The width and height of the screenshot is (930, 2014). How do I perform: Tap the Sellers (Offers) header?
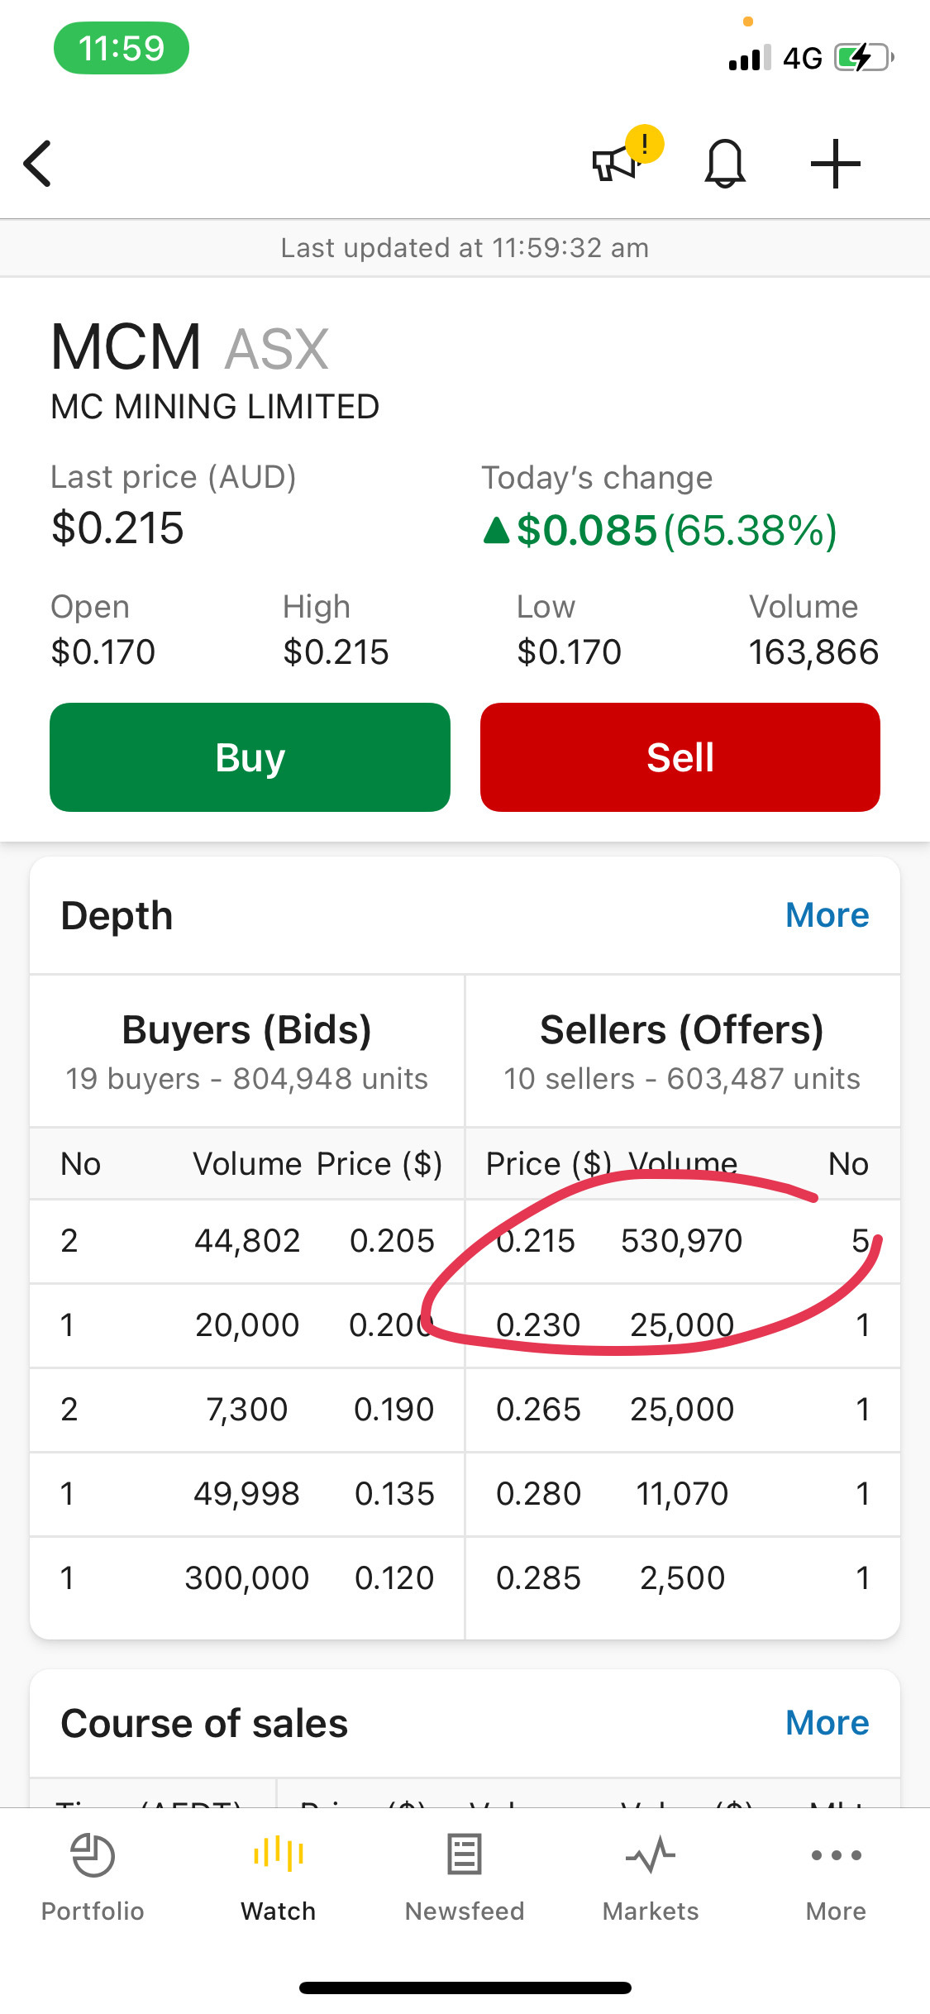tap(681, 1030)
